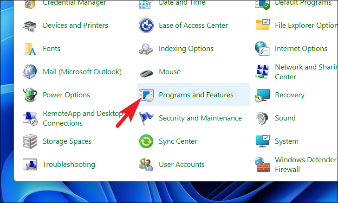Screen dimensions: 338x203
Task: Open the Default Programs link
Action: point(303,3)
